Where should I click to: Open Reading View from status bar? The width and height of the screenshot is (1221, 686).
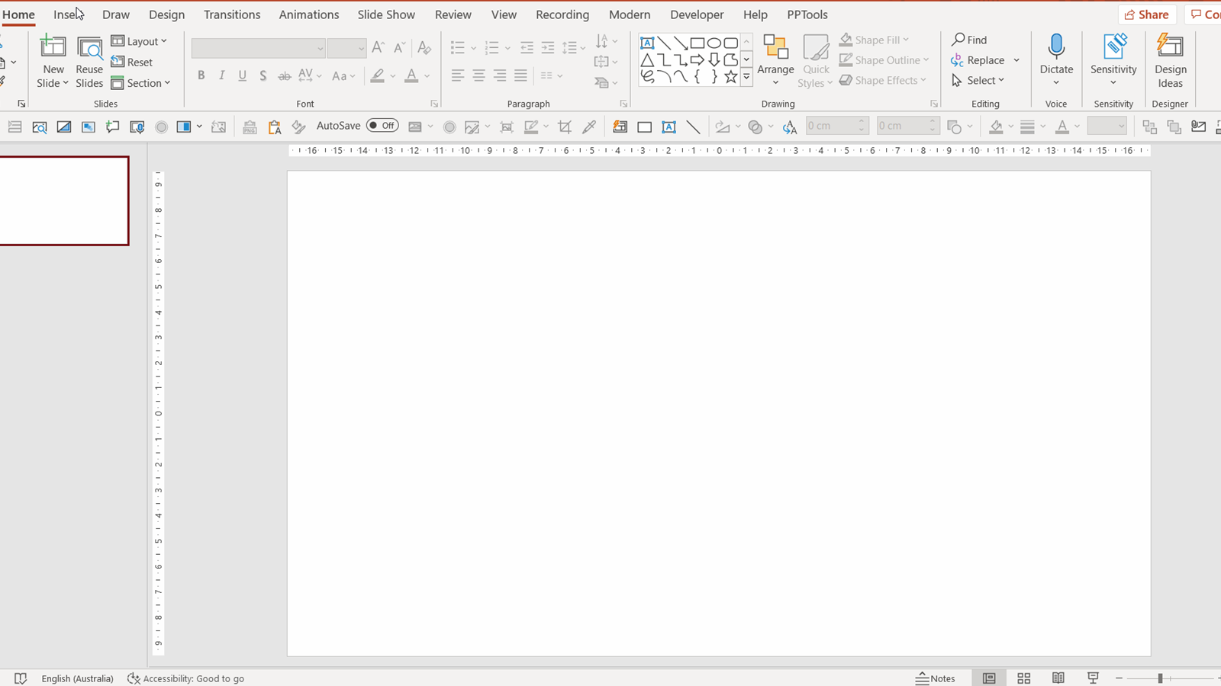(x=1058, y=678)
